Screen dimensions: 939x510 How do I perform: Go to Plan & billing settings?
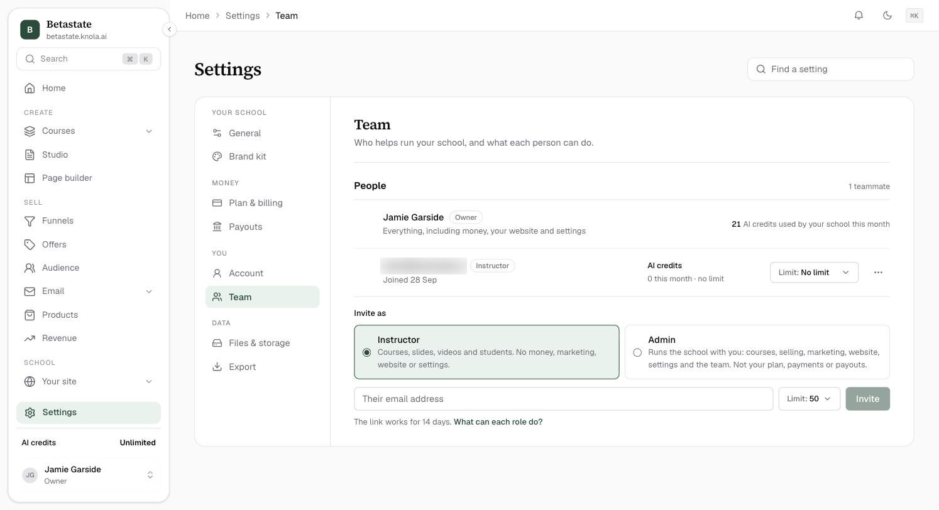tap(263, 203)
